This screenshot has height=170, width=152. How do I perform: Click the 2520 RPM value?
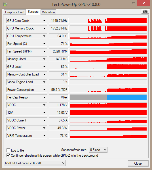(x=59, y=51)
